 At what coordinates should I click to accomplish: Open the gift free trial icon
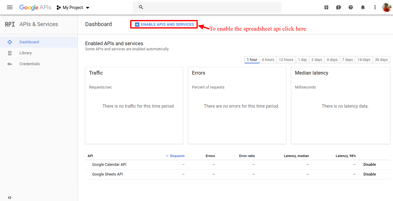pyautogui.click(x=326, y=7)
